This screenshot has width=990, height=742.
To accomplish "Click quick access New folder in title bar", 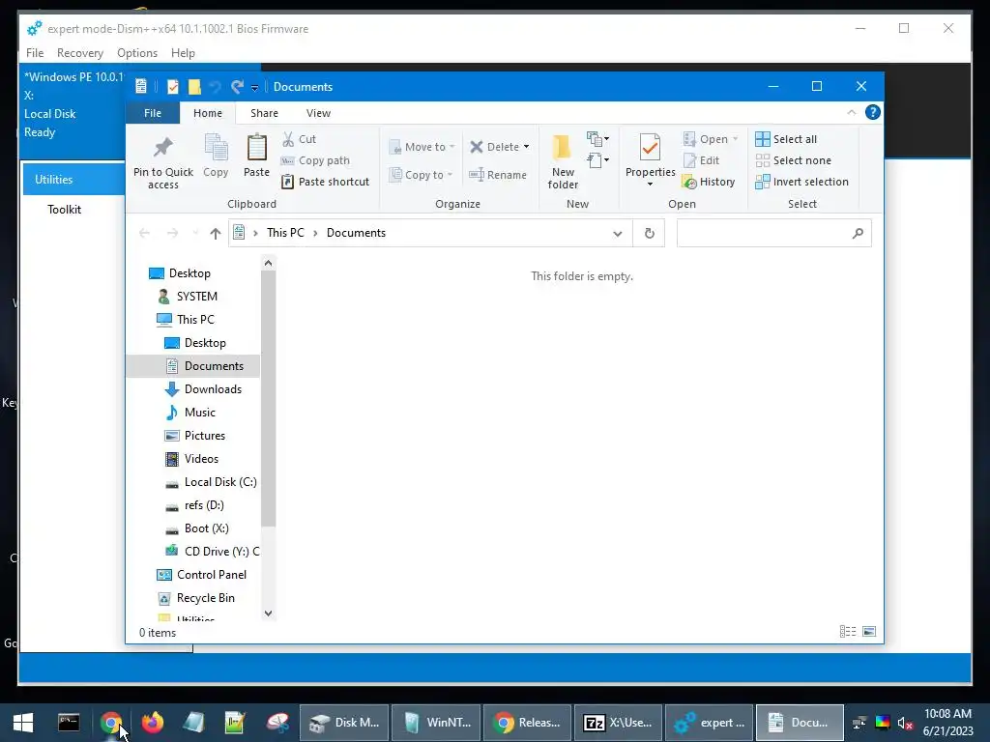I will click(194, 86).
